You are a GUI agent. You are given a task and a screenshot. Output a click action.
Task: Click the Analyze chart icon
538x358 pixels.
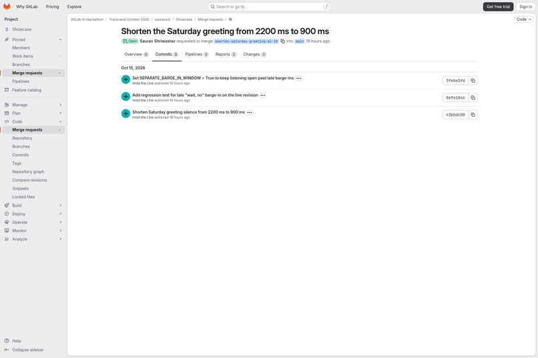tap(7, 239)
